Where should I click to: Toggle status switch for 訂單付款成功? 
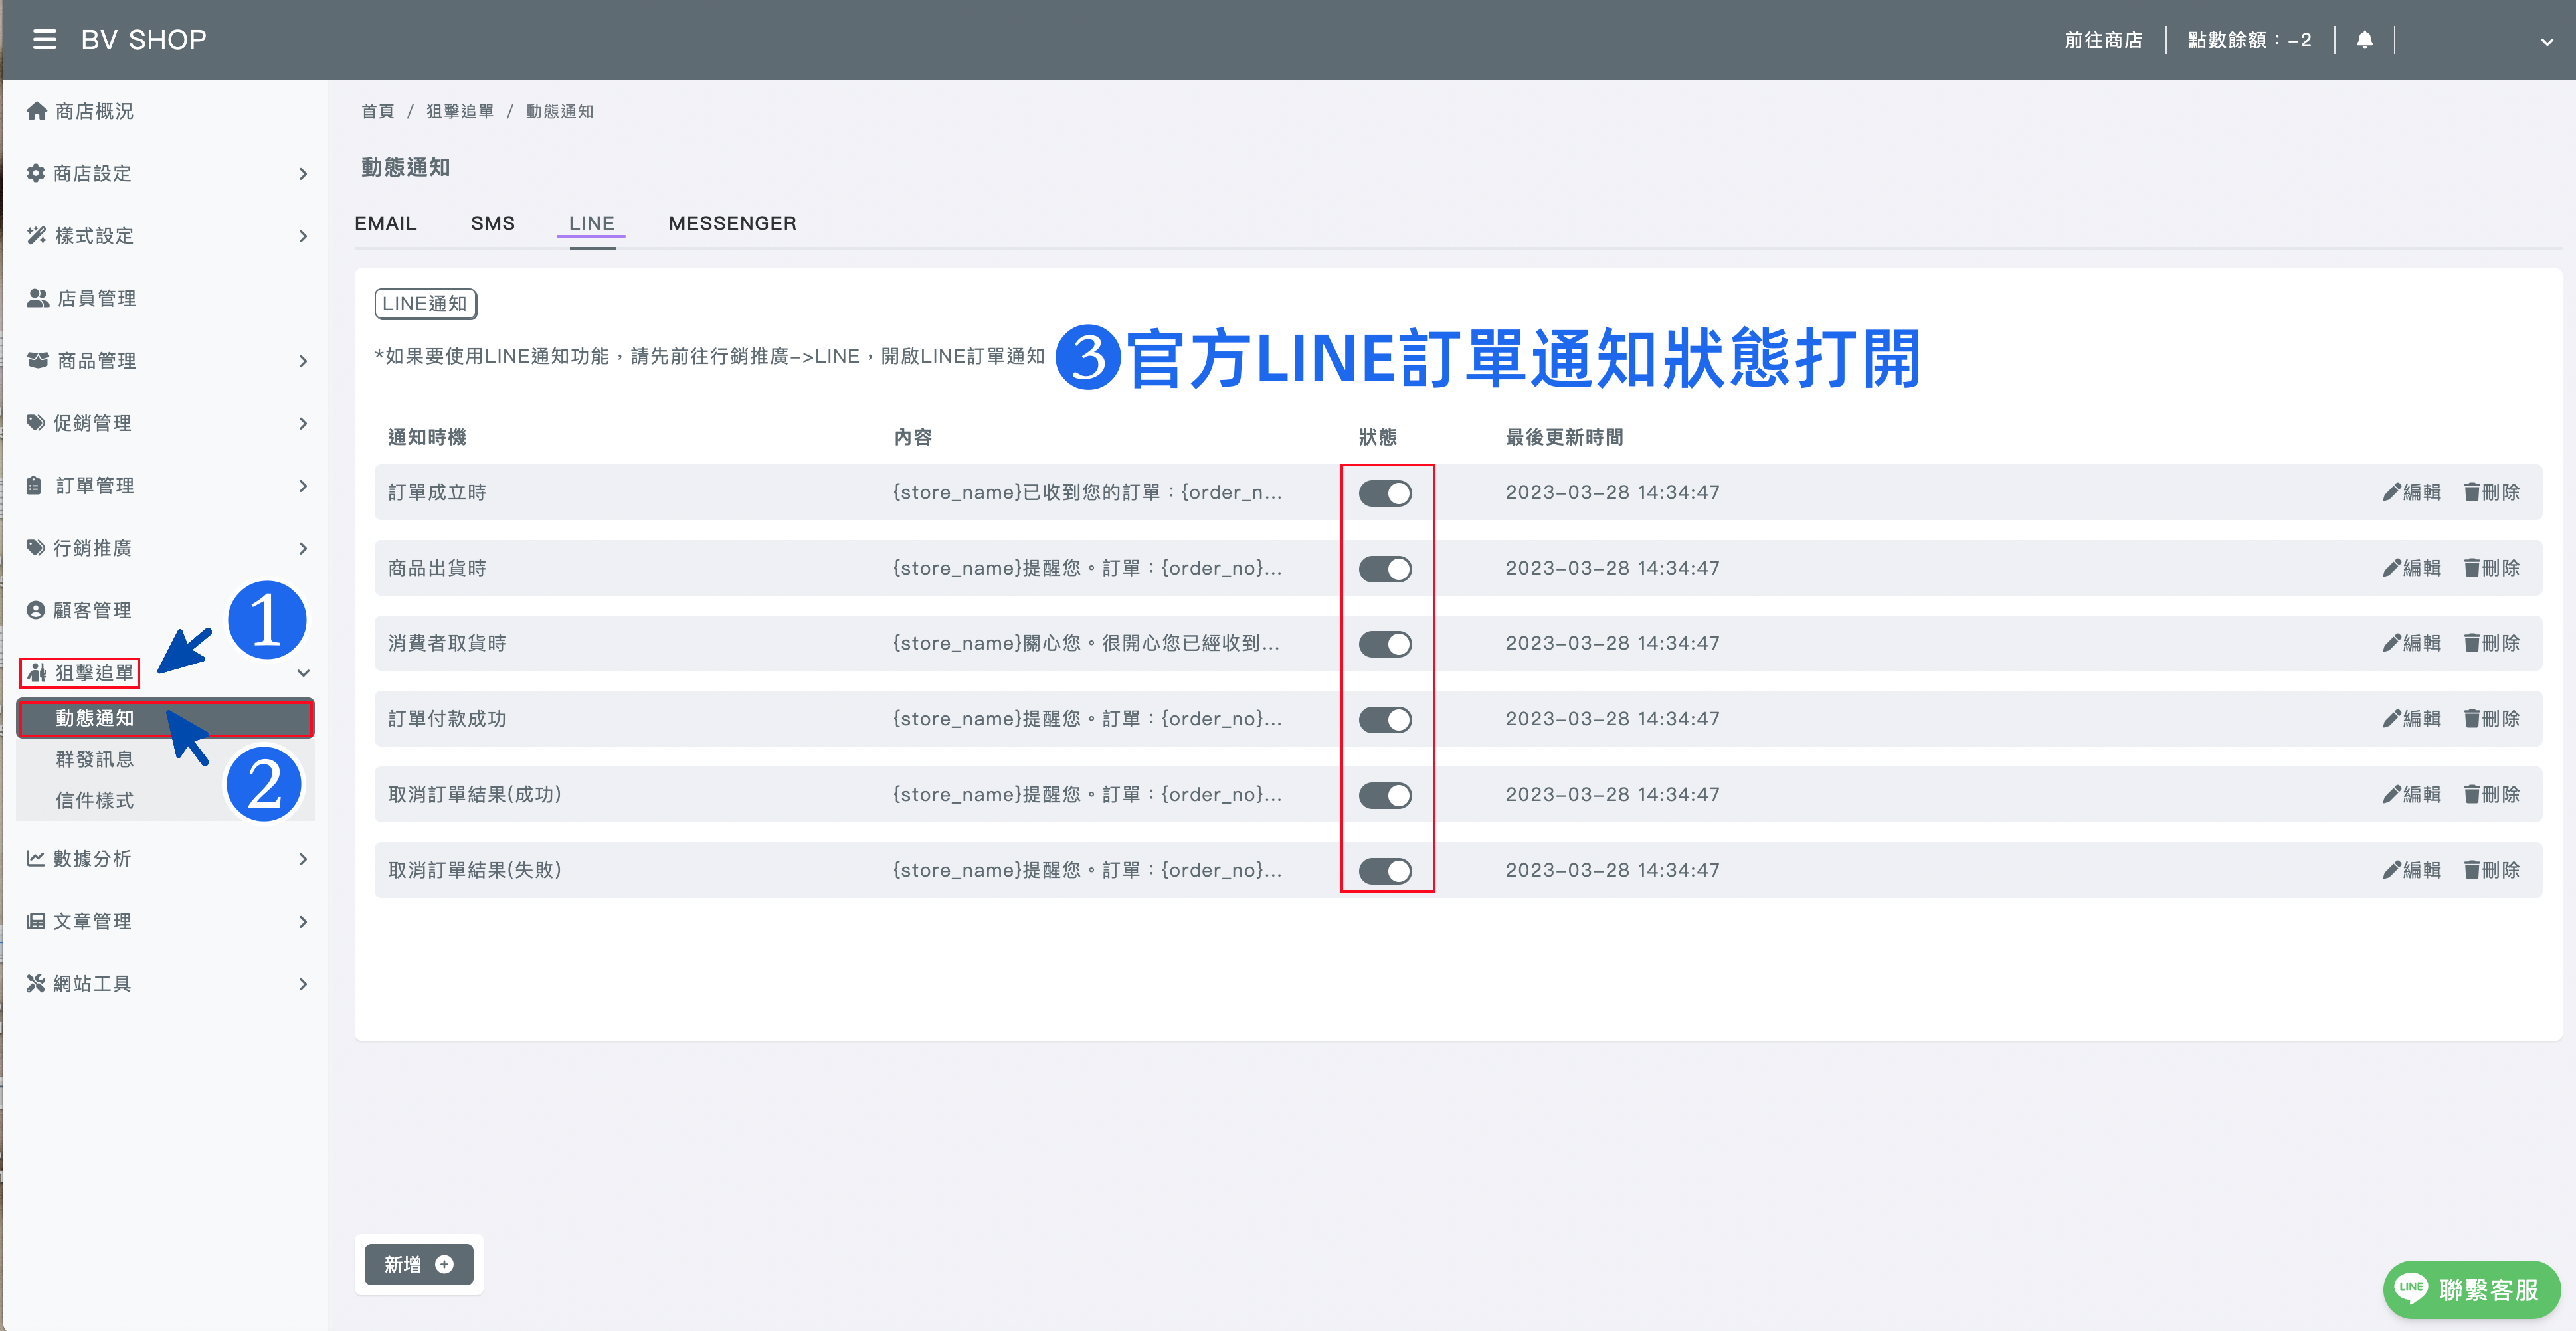[1385, 720]
